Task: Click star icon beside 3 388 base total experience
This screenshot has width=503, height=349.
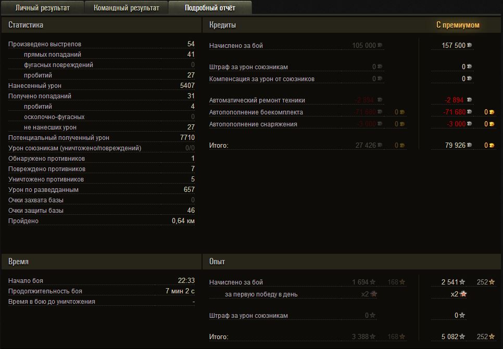Action: coord(373,337)
